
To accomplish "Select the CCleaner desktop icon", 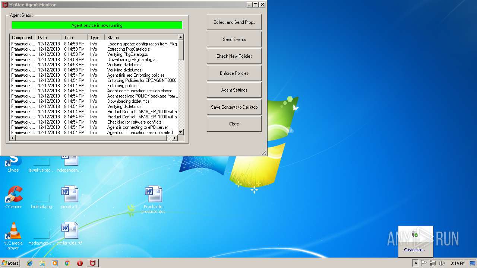I will (x=13, y=197).
